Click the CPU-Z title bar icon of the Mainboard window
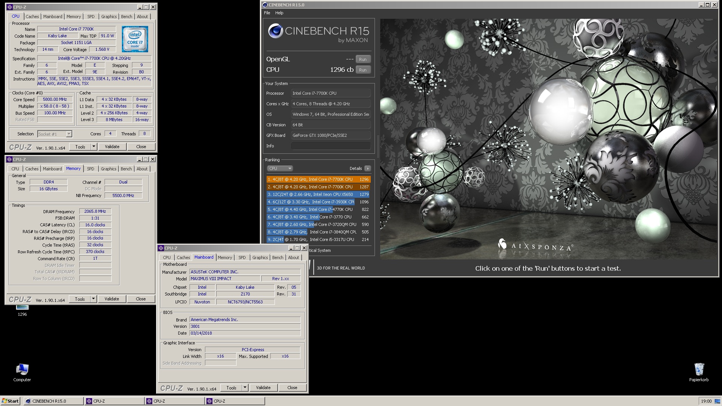The image size is (722, 406). pos(161,248)
